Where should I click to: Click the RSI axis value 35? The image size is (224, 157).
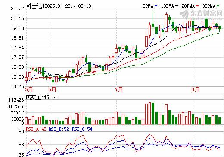21,155
